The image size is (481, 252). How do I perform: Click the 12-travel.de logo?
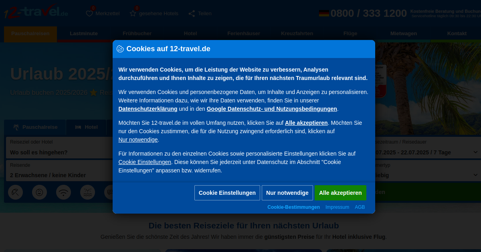(x=36, y=12)
